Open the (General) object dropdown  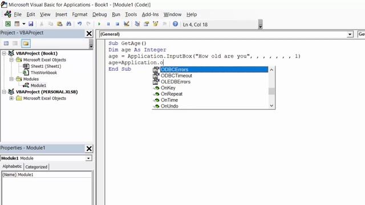click(350, 34)
